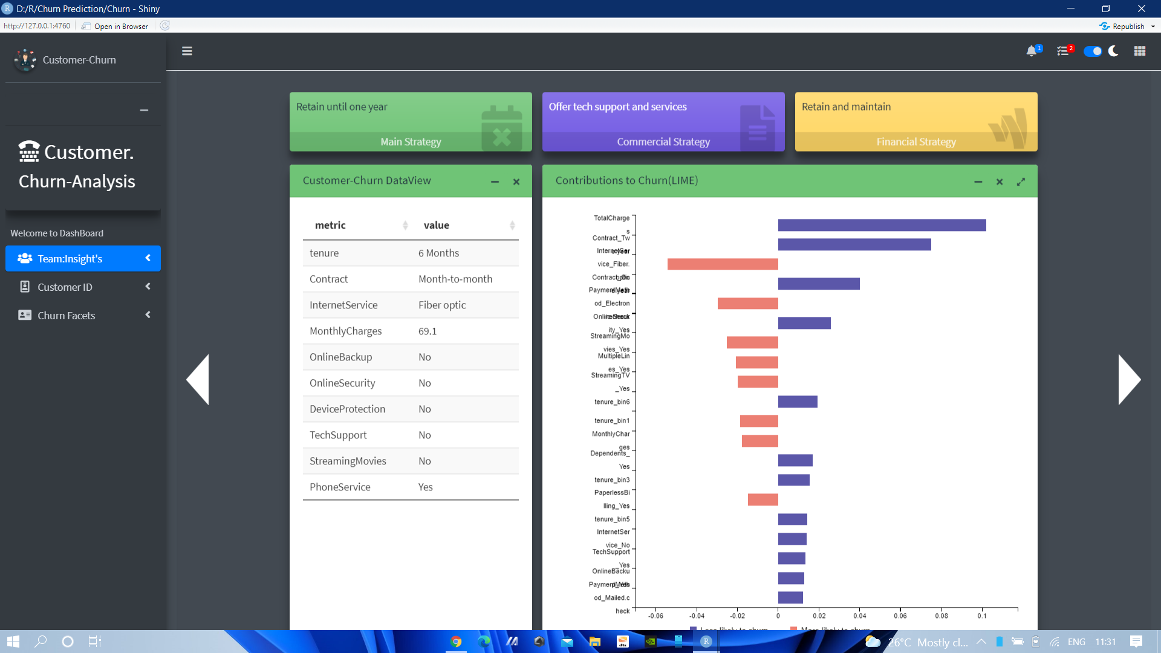Open the apps grid icon
The height and width of the screenshot is (653, 1161).
click(1140, 51)
